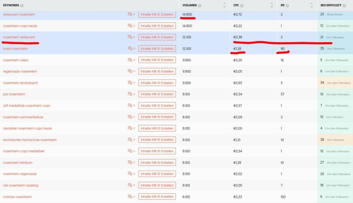The width and height of the screenshot is (353, 203).
Task: Click Inhalte Mit KI Erstellen for rosenheim sommerfestival
Action: [157, 117]
